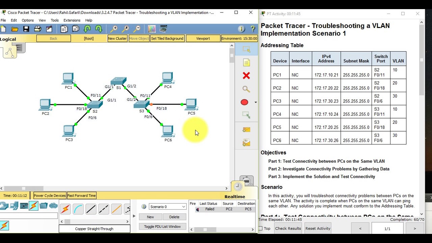432x243 pixels.
Task: Create a new scenario with the New button
Action: pos(150,217)
